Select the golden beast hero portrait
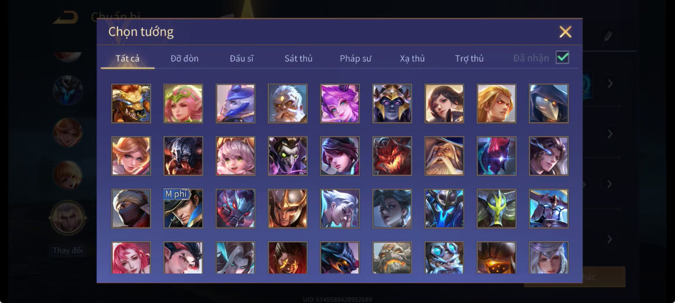This screenshot has height=303, width=675. (x=131, y=103)
